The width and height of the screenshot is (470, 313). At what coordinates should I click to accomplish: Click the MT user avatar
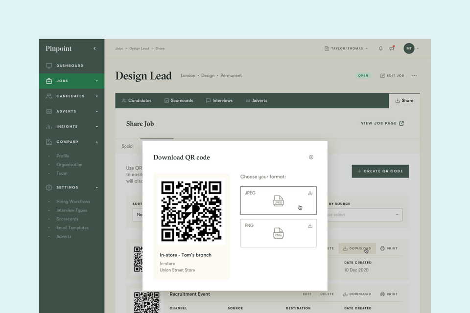tap(409, 48)
